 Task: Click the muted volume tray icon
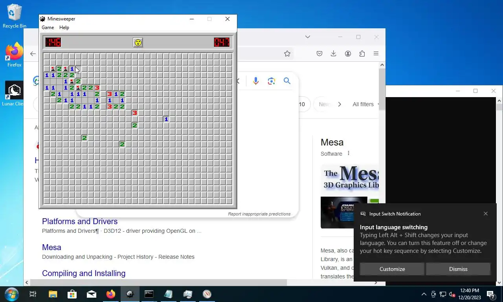pyautogui.click(x=452, y=294)
